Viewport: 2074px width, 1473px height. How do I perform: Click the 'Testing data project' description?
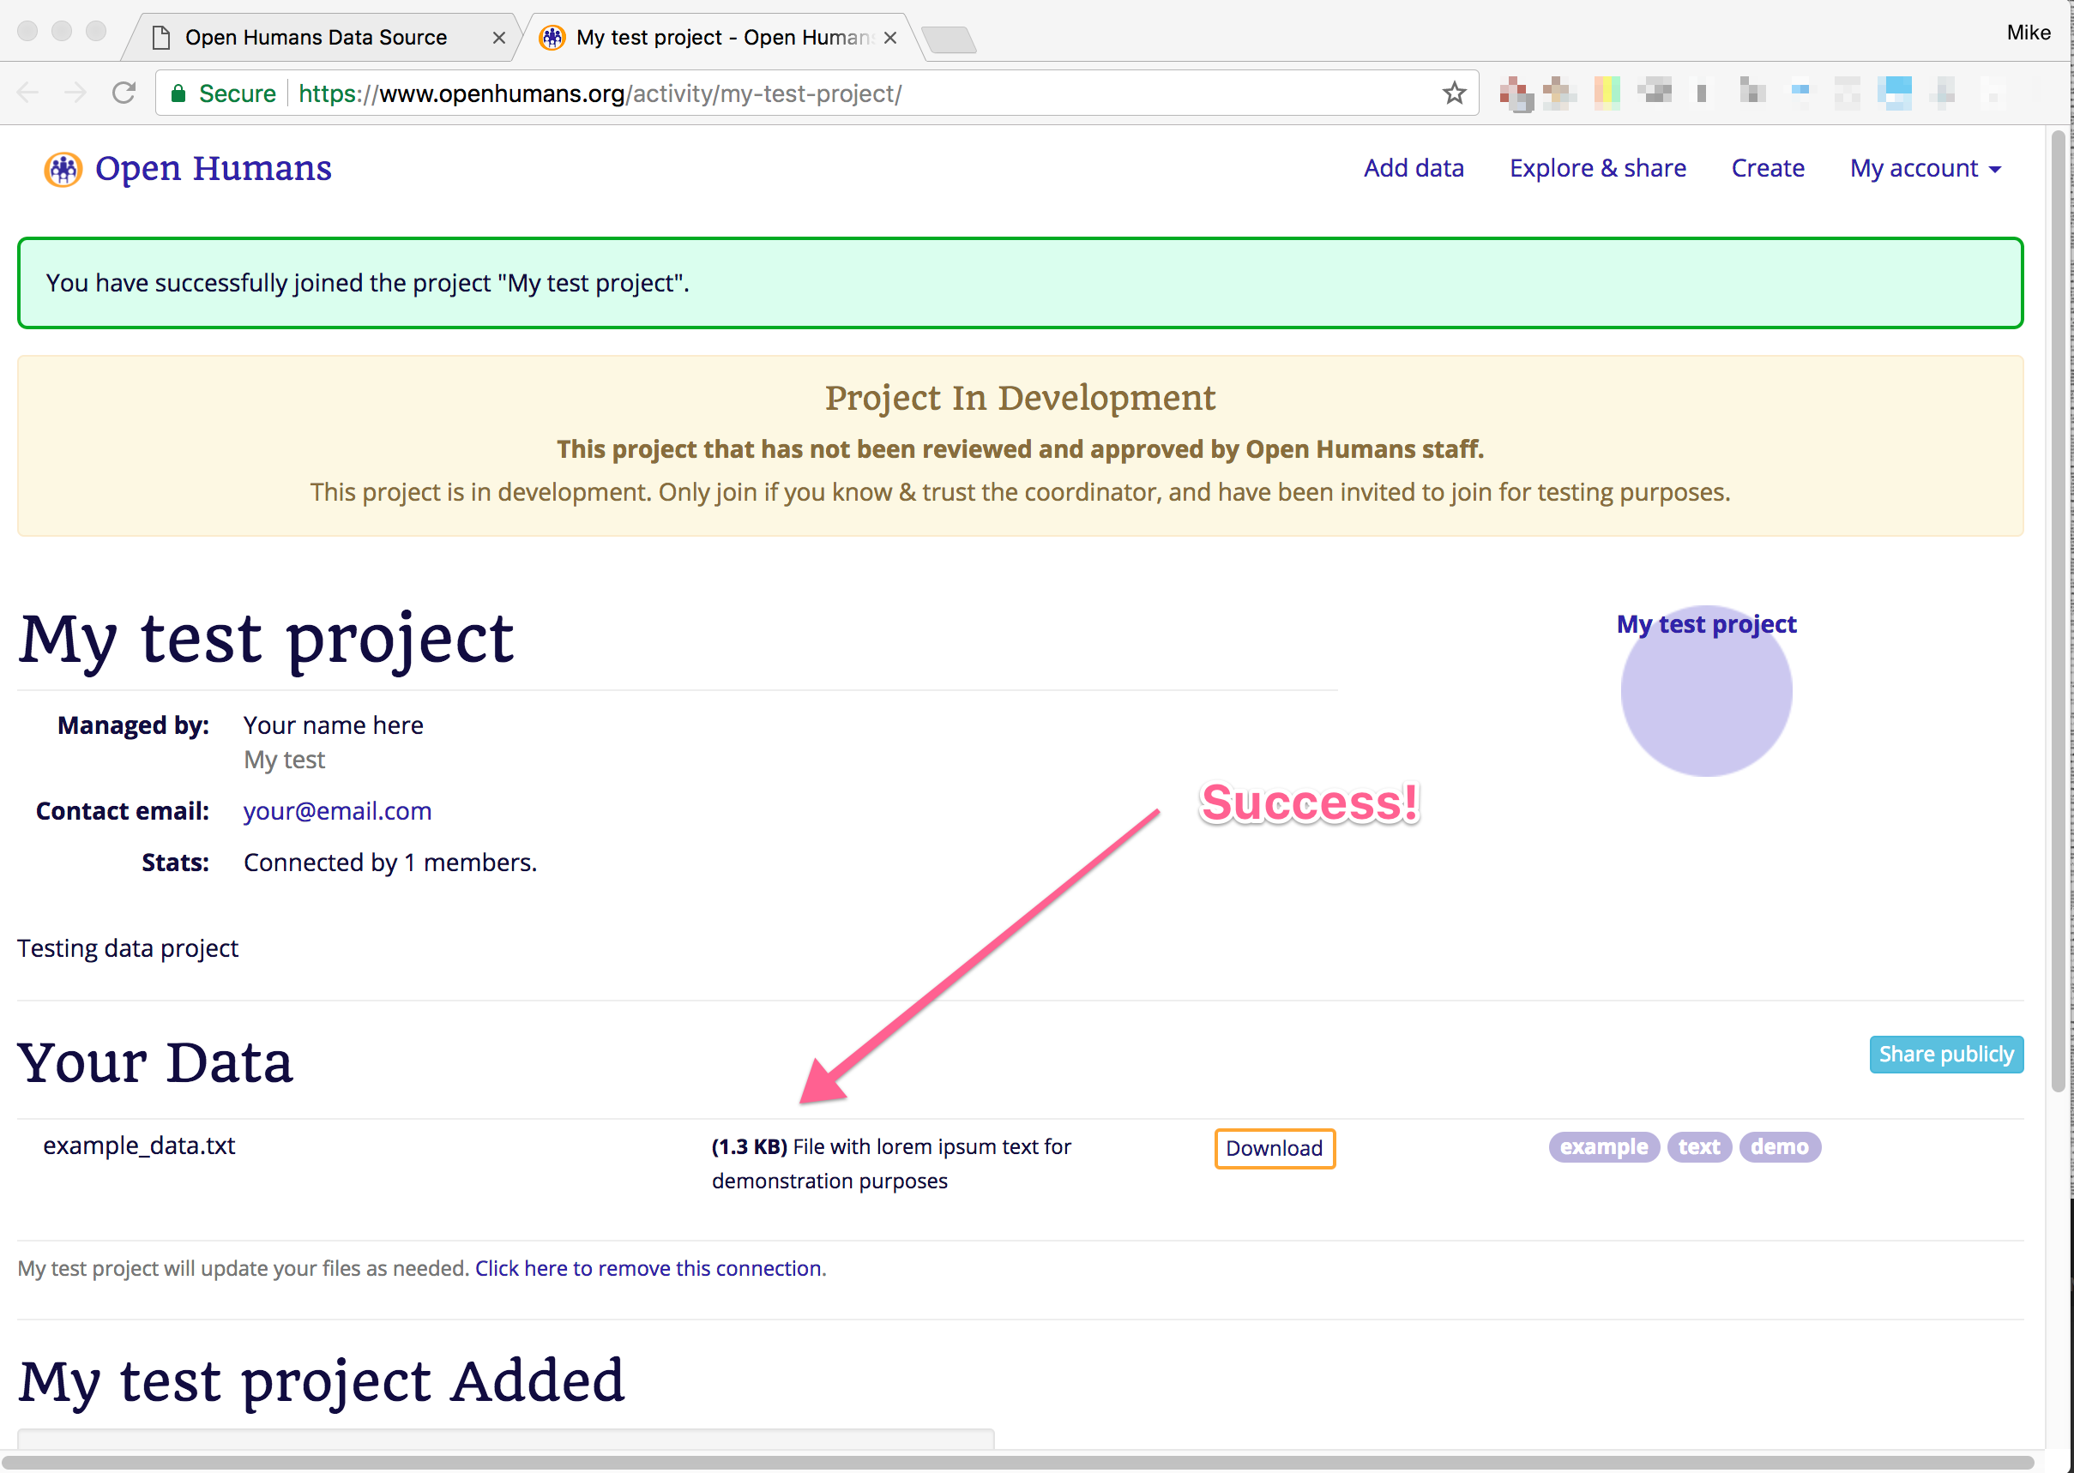point(128,947)
